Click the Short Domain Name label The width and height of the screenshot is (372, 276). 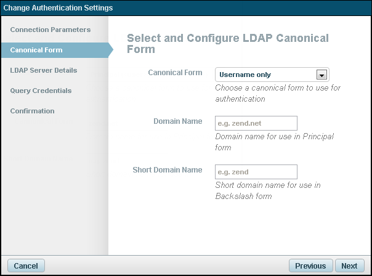(x=168, y=170)
